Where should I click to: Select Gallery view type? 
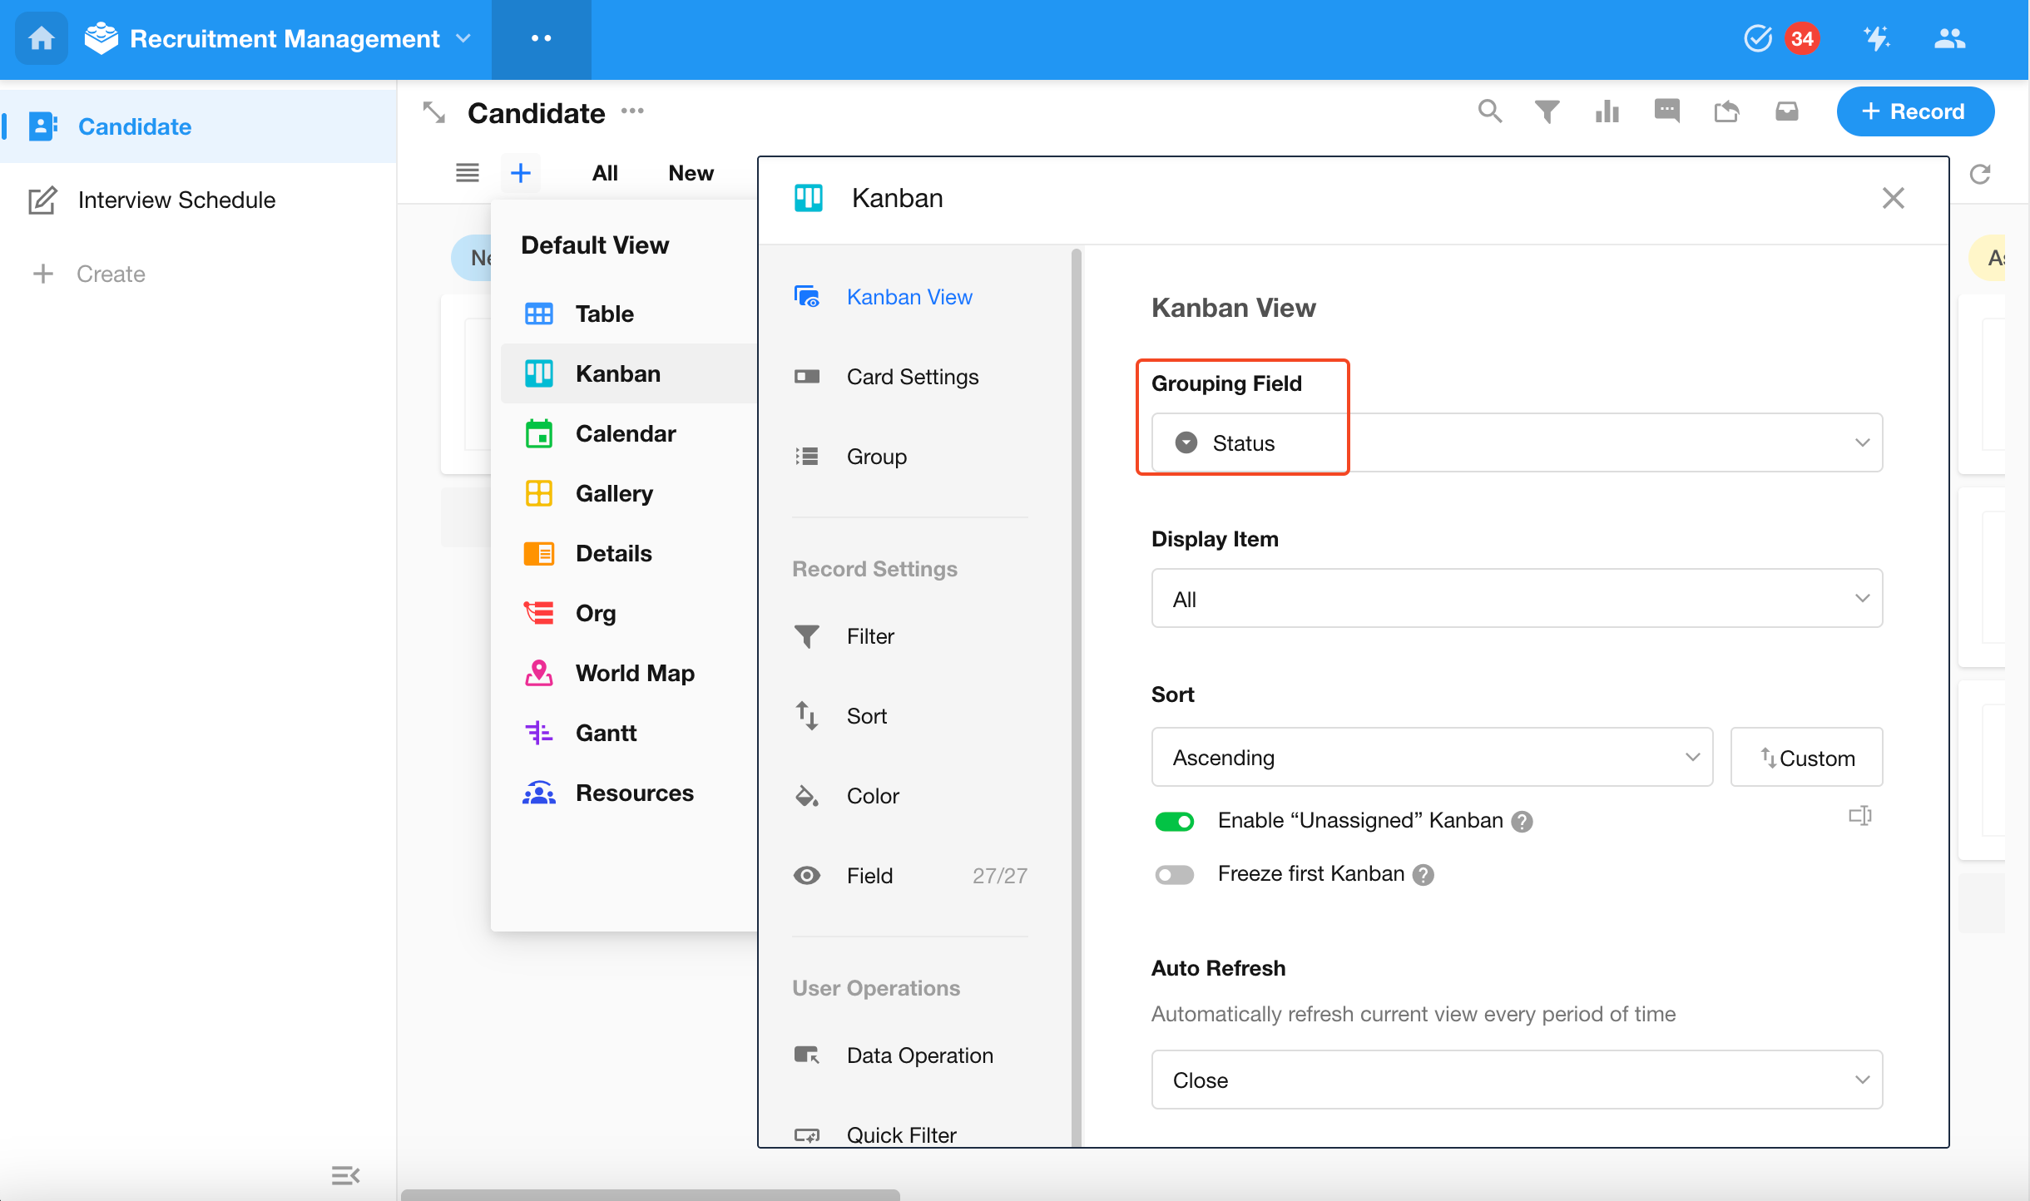click(x=629, y=493)
